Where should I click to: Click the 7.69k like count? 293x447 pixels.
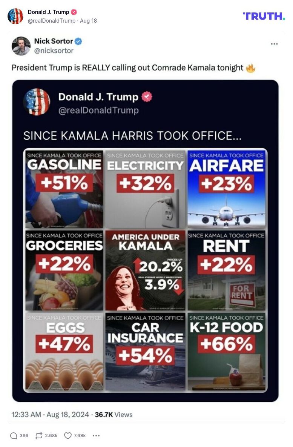click(x=80, y=435)
